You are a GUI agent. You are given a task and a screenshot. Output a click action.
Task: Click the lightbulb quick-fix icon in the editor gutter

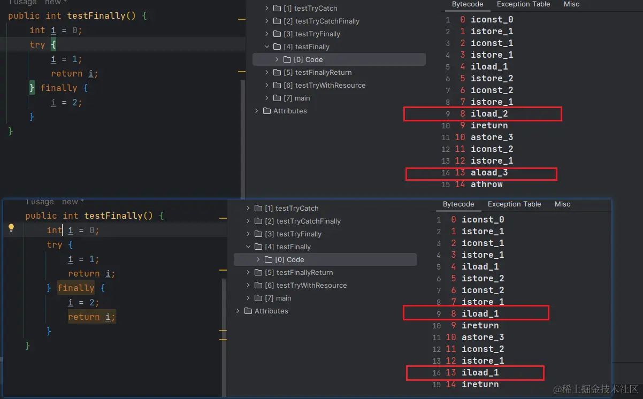(x=11, y=227)
